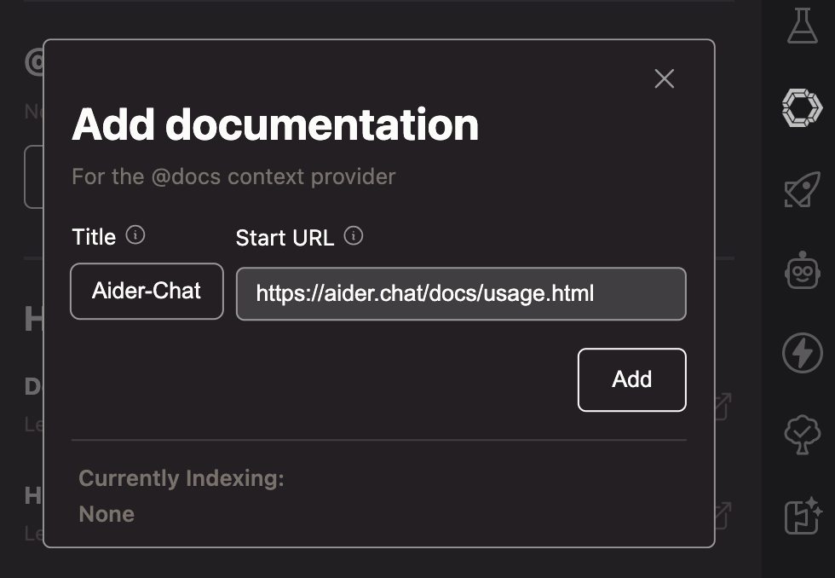The image size is (835, 578).
Task: Open the rocket icon in sidebar
Action: (803, 189)
